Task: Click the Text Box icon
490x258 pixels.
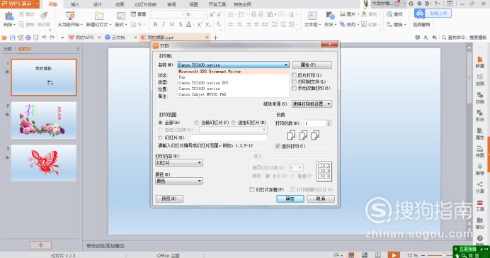Action: click(312, 16)
